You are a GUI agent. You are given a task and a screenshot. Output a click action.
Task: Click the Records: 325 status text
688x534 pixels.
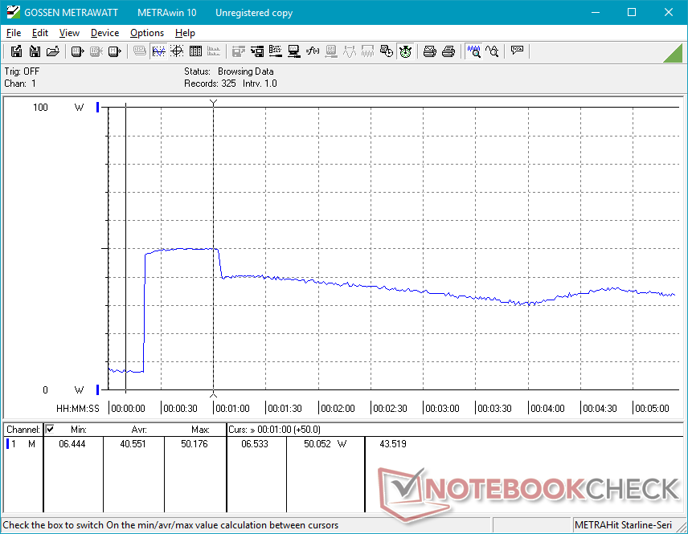pyautogui.click(x=210, y=84)
